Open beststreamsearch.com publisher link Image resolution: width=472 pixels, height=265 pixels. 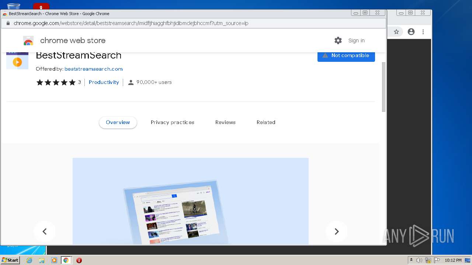(93, 69)
